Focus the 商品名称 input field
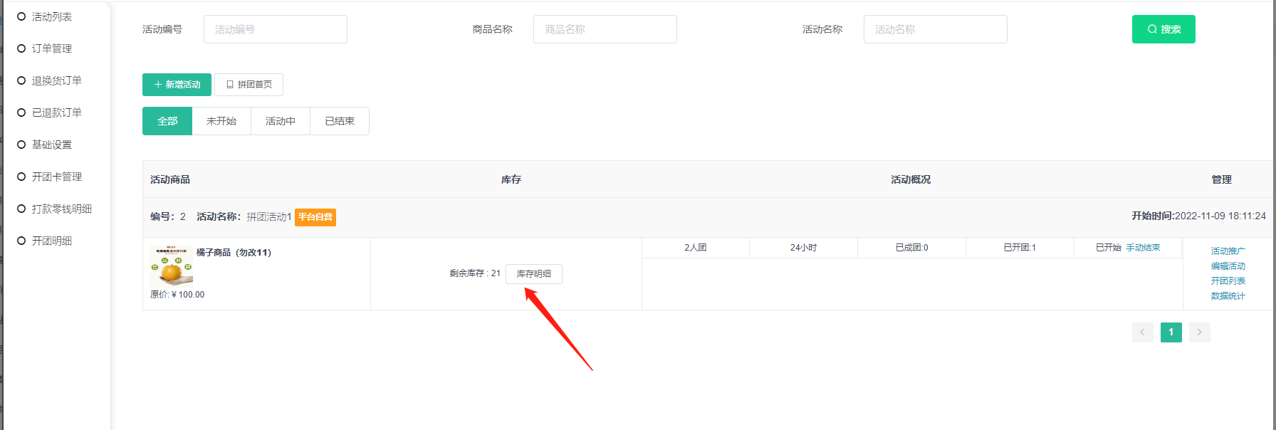Screen dimensions: 1276x430 [605, 29]
